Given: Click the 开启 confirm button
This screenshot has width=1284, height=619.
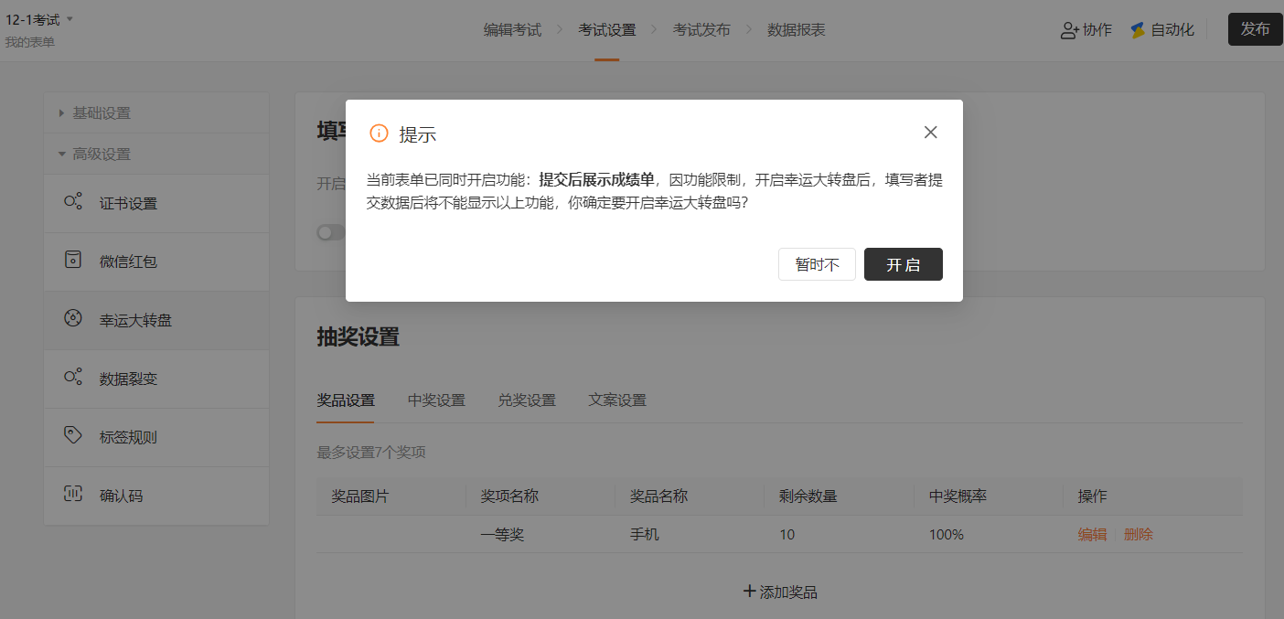Looking at the screenshot, I should [x=903, y=264].
